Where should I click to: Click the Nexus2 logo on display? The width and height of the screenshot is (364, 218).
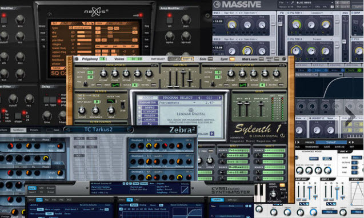(x=96, y=12)
